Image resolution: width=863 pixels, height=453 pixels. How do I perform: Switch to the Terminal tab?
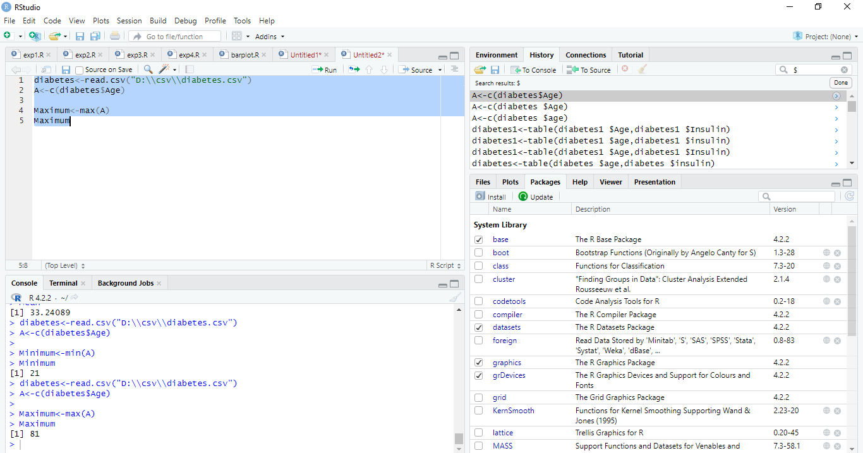coord(64,282)
